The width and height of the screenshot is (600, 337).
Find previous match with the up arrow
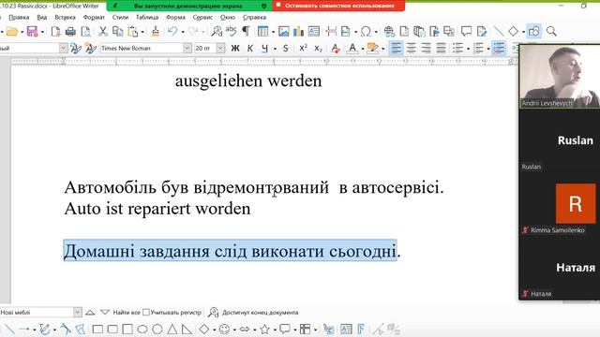pos(90,313)
